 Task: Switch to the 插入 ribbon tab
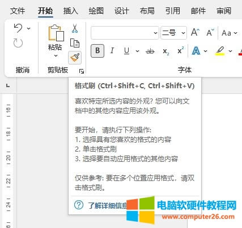tap(71, 11)
